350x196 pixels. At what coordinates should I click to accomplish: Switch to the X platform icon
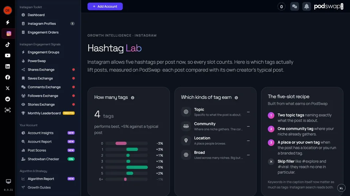(x=8, y=88)
